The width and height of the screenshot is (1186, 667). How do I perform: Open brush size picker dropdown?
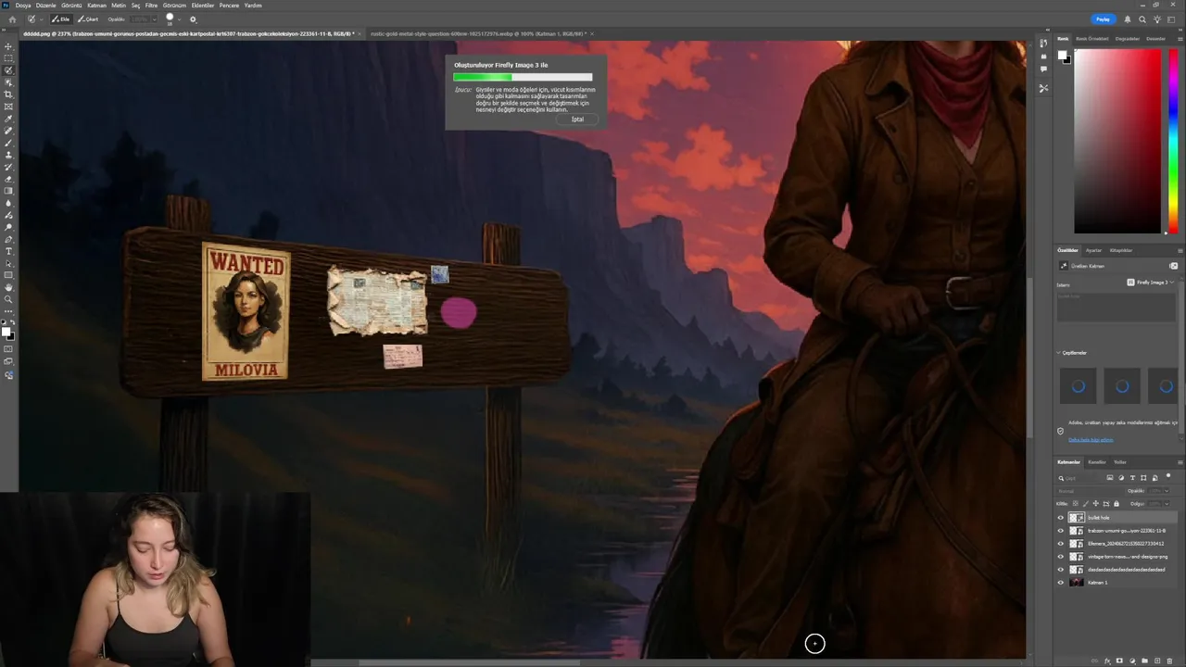[x=180, y=19]
